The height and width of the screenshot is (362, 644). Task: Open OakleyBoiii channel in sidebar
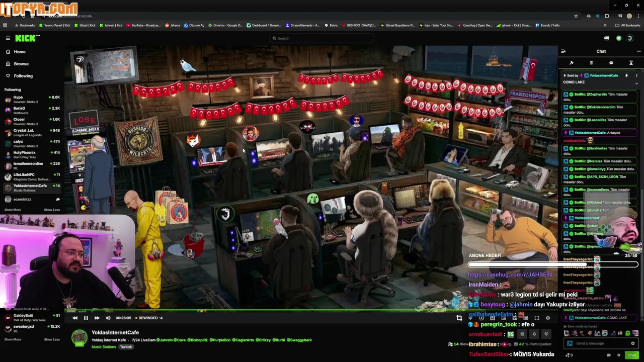tap(31, 317)
